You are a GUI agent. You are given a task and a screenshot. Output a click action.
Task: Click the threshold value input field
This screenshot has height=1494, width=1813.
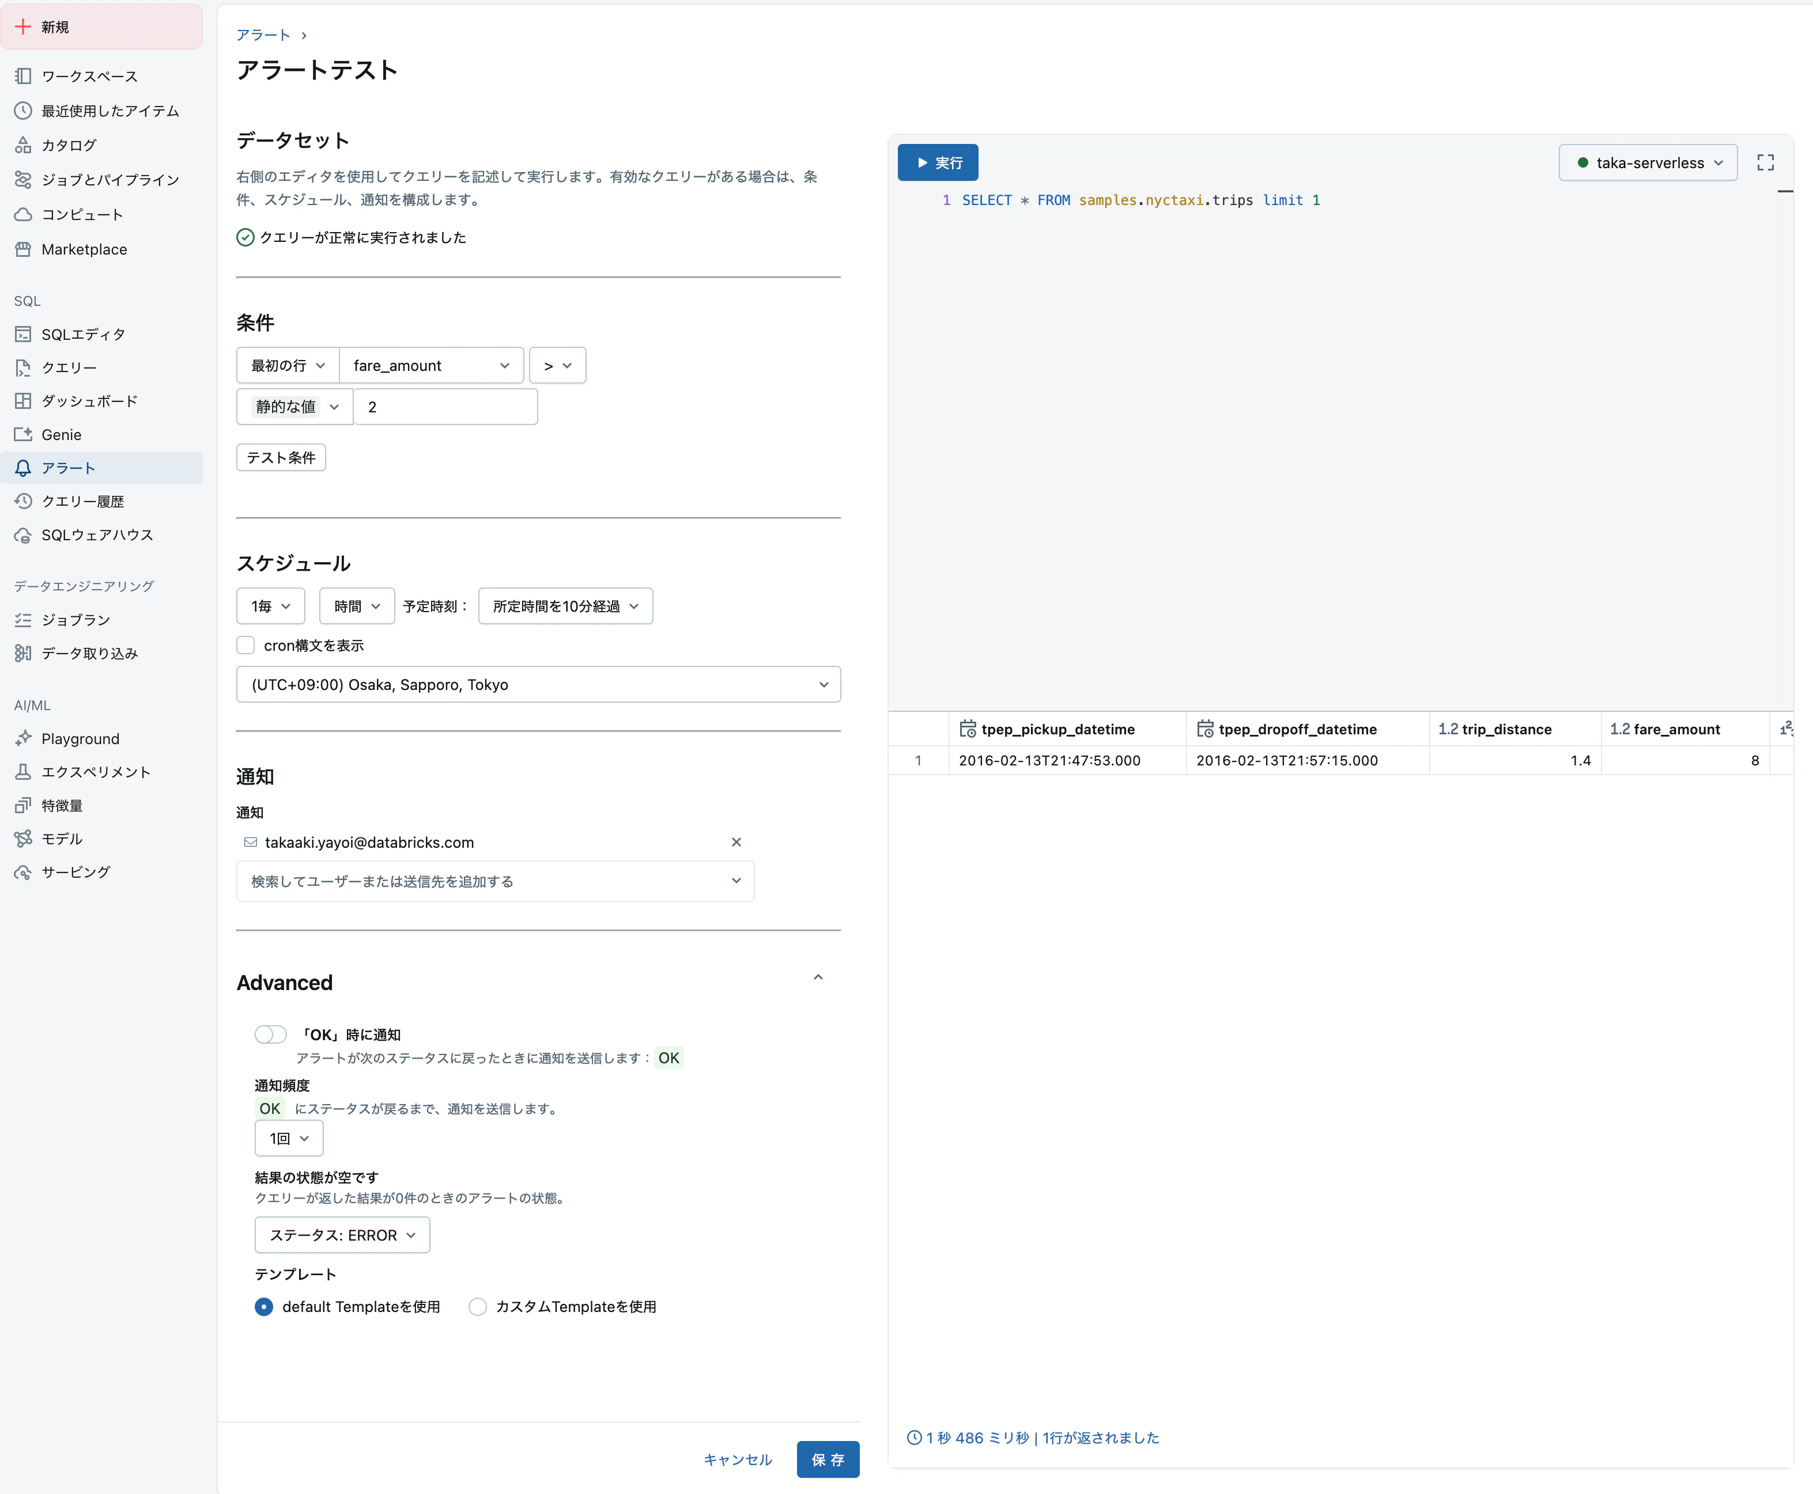(x=446, y=407)
